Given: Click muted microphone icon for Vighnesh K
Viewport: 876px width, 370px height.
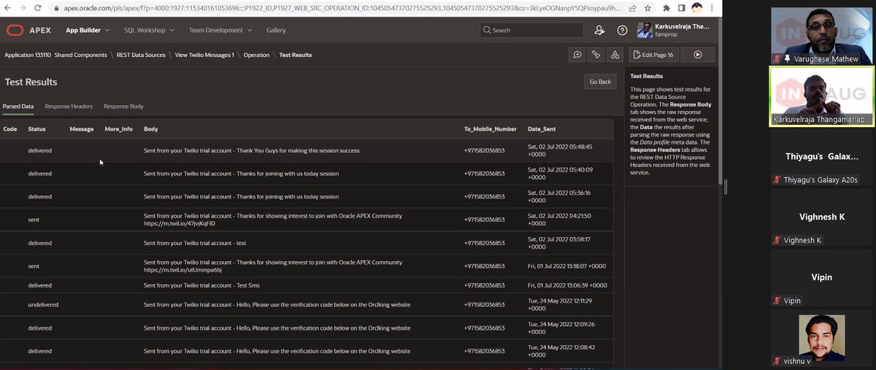Looking at the screenshot, I should 777,240.
